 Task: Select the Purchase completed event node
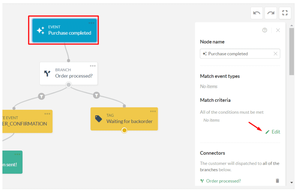point(64,31)
